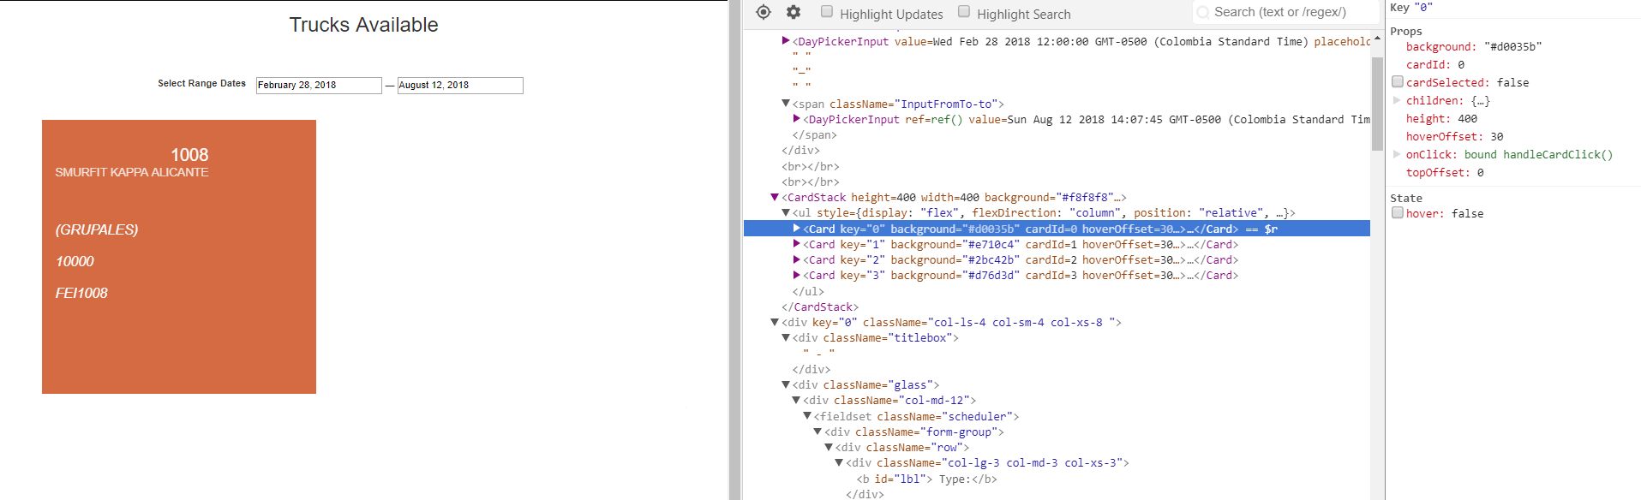Screen dimensions: 1641x500
Task: Select the orange 1008 truck card
Action: pyautogui.click(x=179, y=257)
